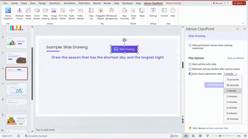Click the Image Upload icon
This screenshot has width=248, height=139.
[54, 13]
